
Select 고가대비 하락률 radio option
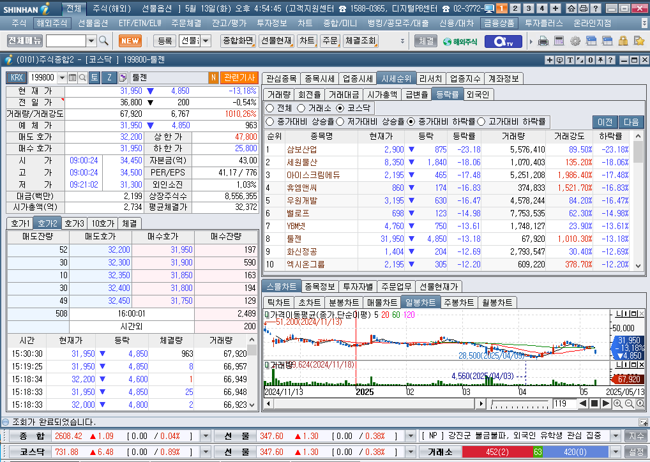coord(481,122)
